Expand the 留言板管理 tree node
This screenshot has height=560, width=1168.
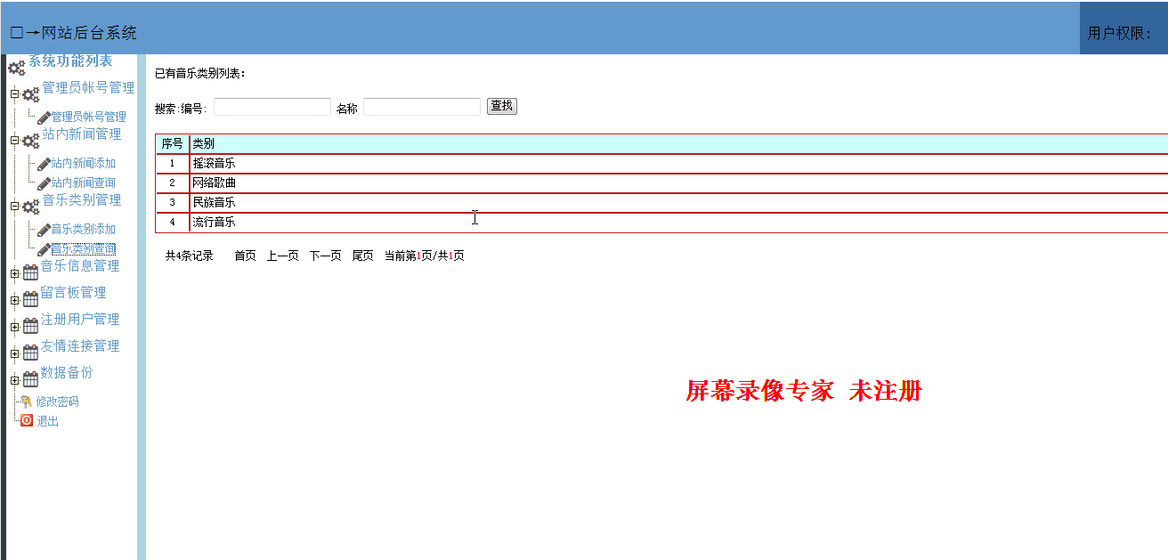click(14, 300)
